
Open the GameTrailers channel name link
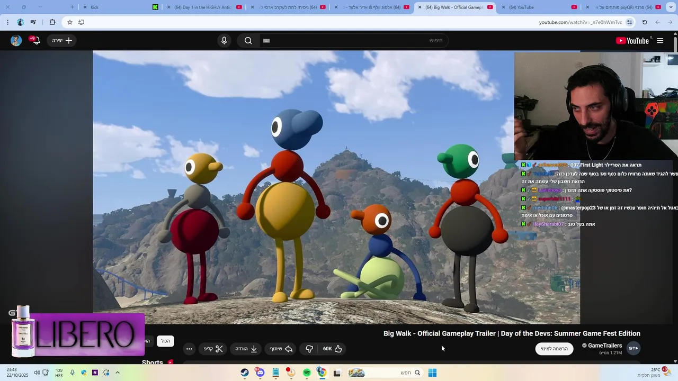coord(605,346)
